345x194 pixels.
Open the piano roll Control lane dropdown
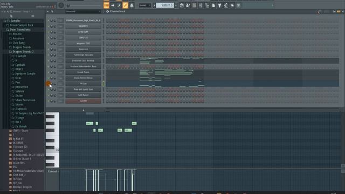(x=53, y=171)
